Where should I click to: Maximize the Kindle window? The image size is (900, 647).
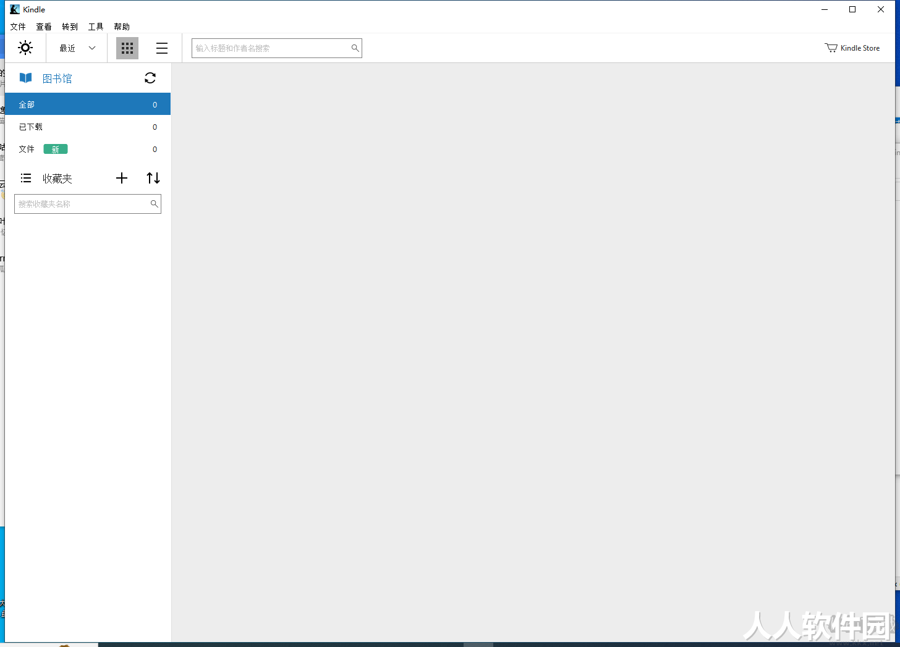coord(852,9)
